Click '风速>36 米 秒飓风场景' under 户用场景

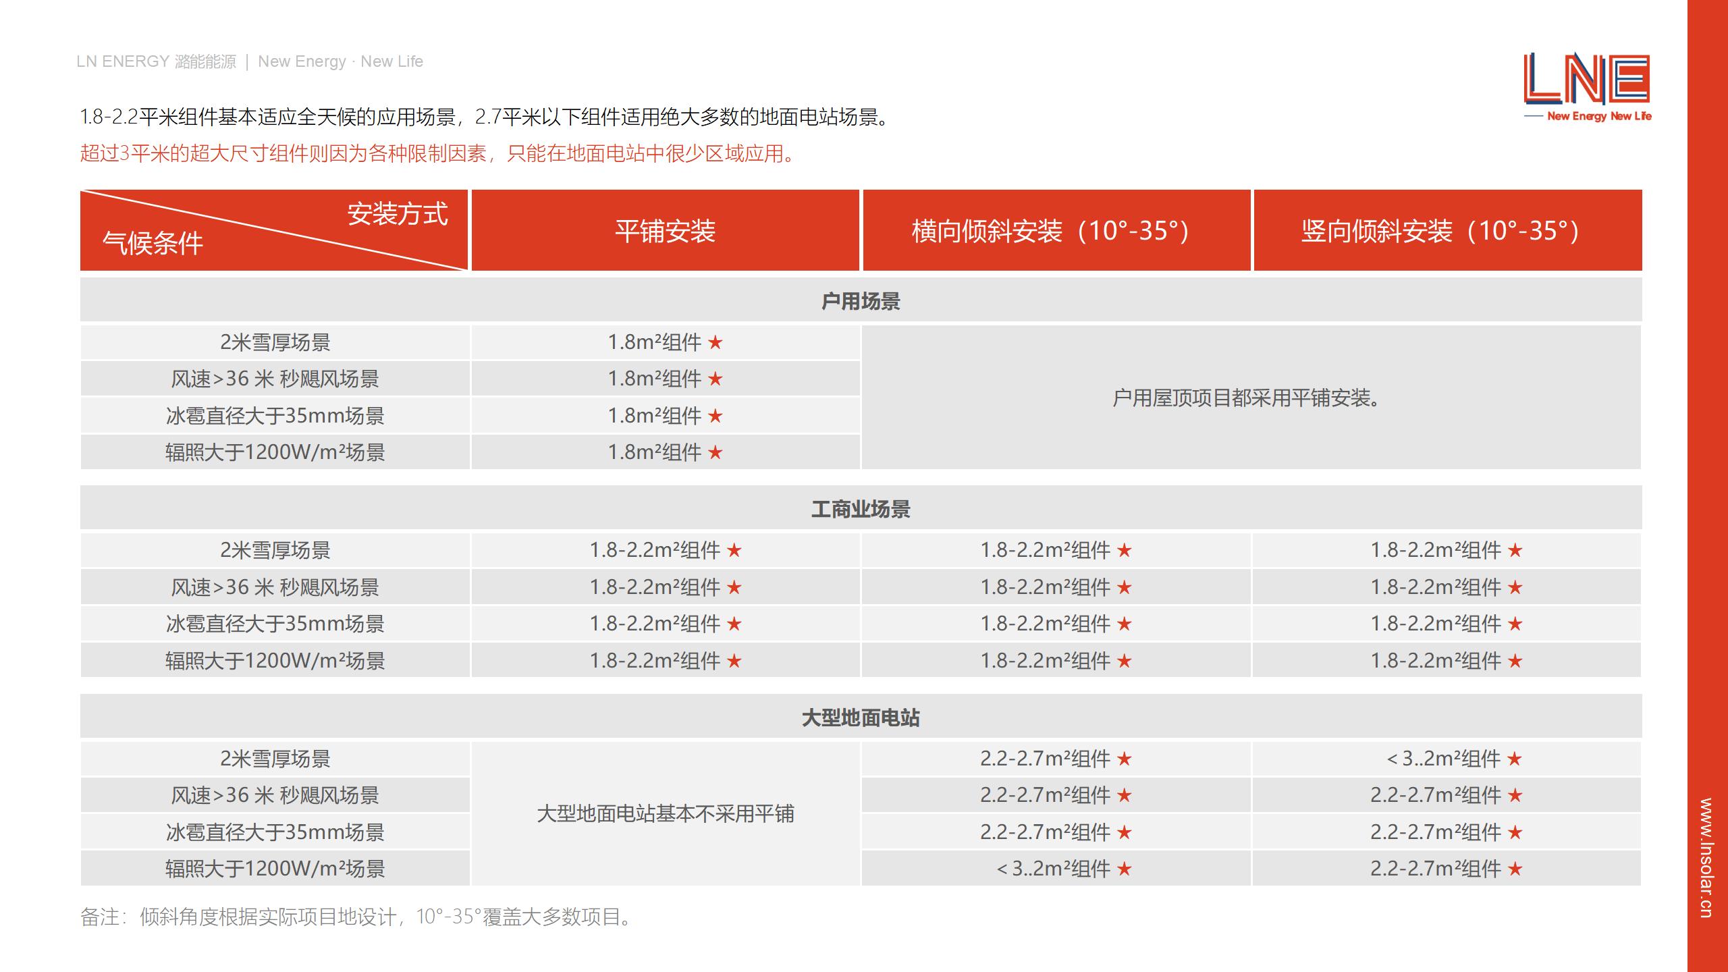275,379
